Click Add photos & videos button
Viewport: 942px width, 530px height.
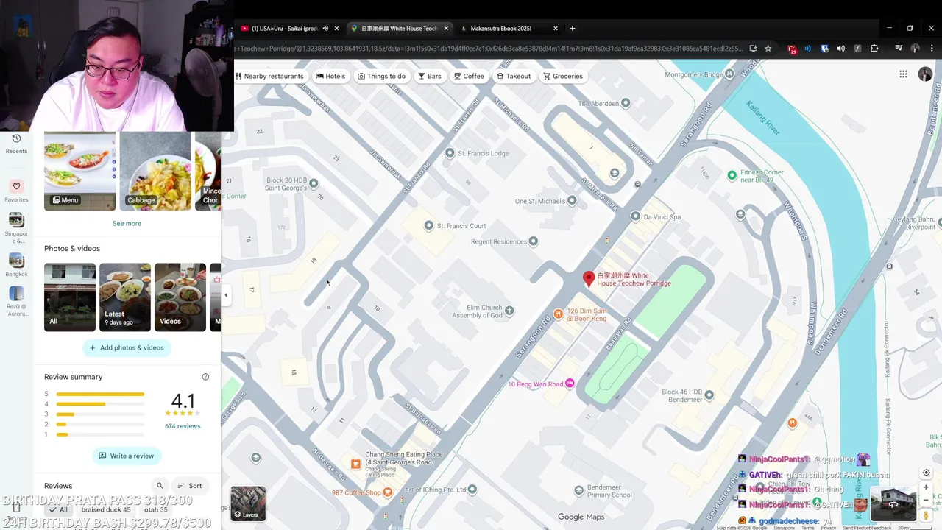point(127,347)
